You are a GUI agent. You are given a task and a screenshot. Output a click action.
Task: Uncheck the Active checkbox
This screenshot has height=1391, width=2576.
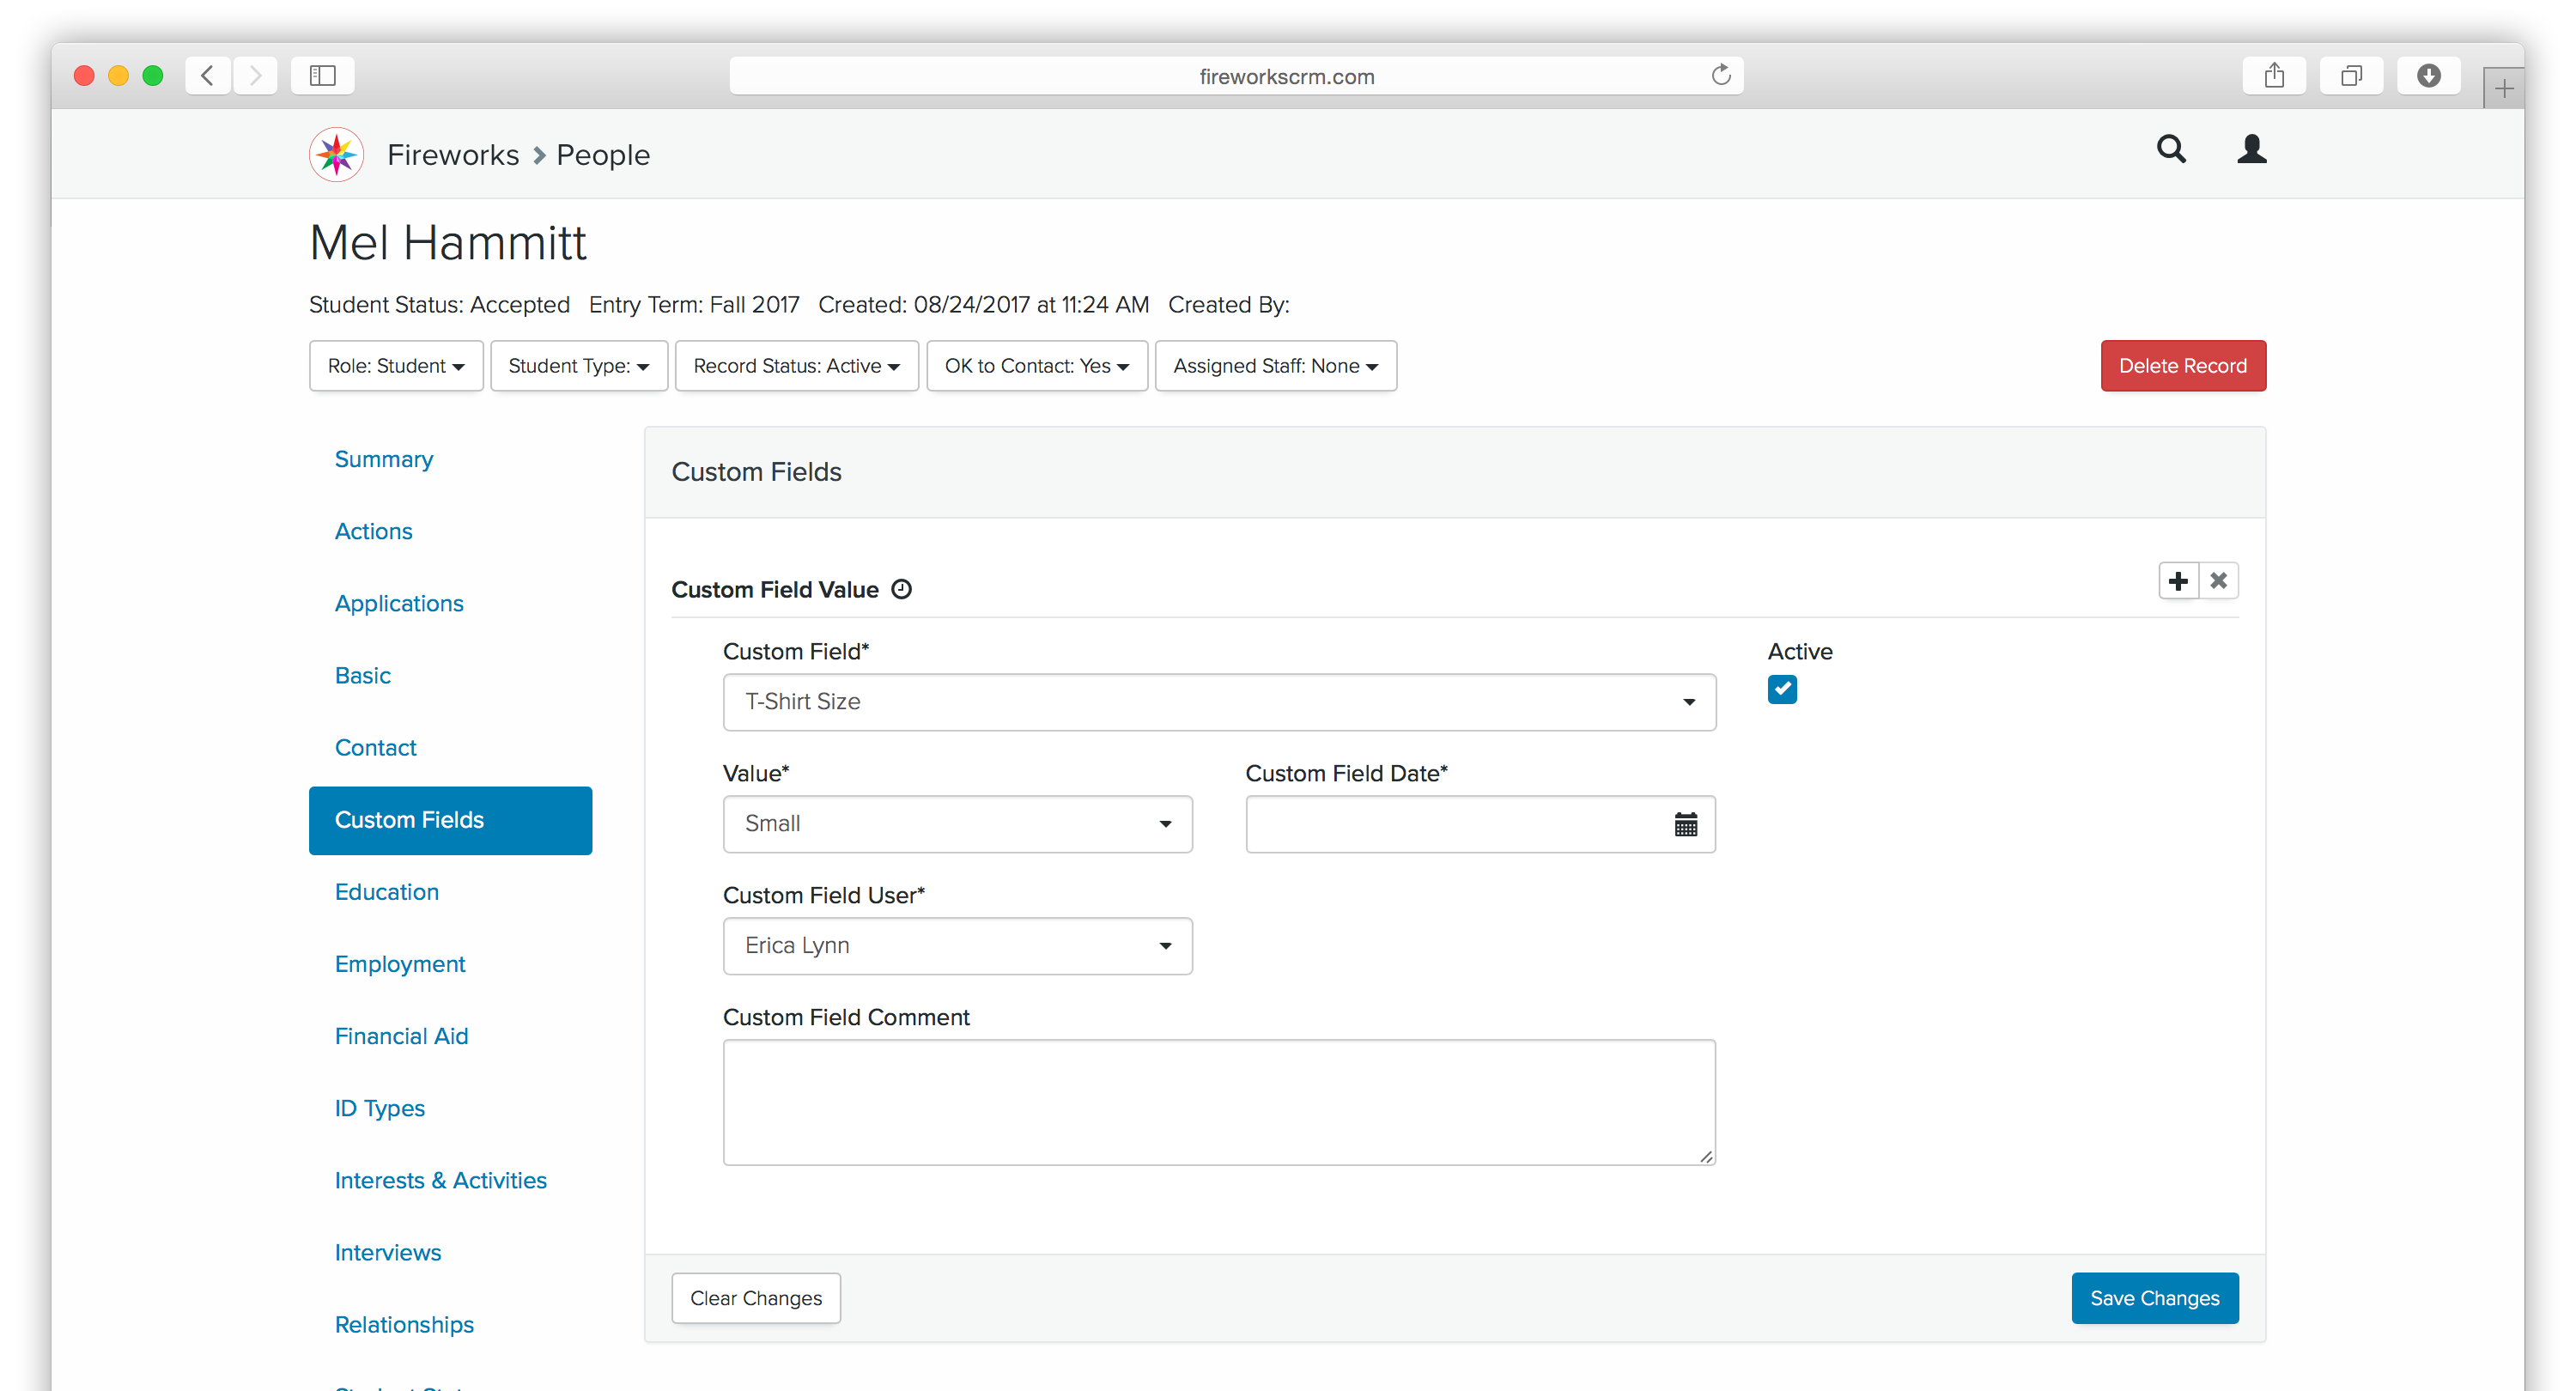point(1781,689)
